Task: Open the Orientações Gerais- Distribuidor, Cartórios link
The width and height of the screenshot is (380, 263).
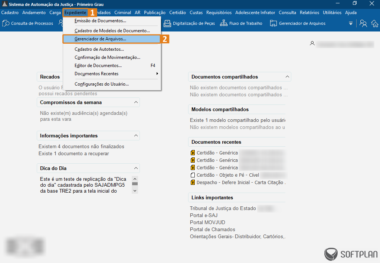Action: [x=237, y=236]
